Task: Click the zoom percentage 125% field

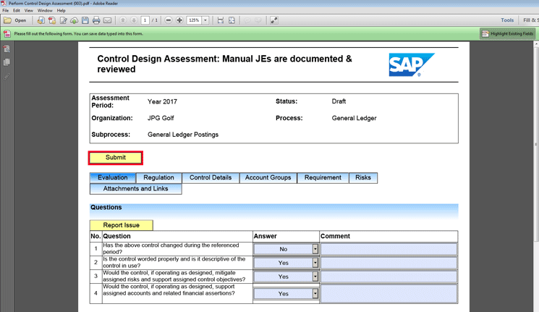Action: [194, 20]
